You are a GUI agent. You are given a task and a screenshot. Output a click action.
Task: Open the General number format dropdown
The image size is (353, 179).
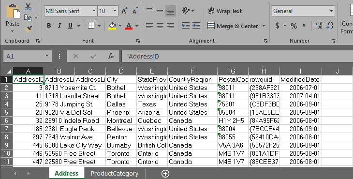[331, 11]
